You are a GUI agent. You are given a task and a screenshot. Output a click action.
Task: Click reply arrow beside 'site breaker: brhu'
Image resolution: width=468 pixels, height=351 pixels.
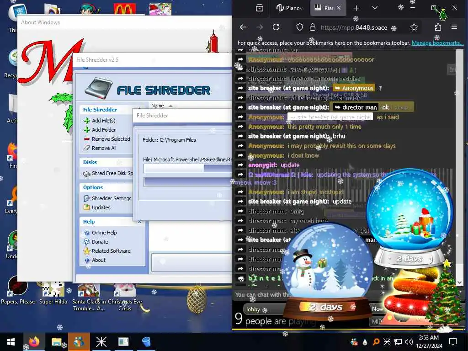point(240,136)
